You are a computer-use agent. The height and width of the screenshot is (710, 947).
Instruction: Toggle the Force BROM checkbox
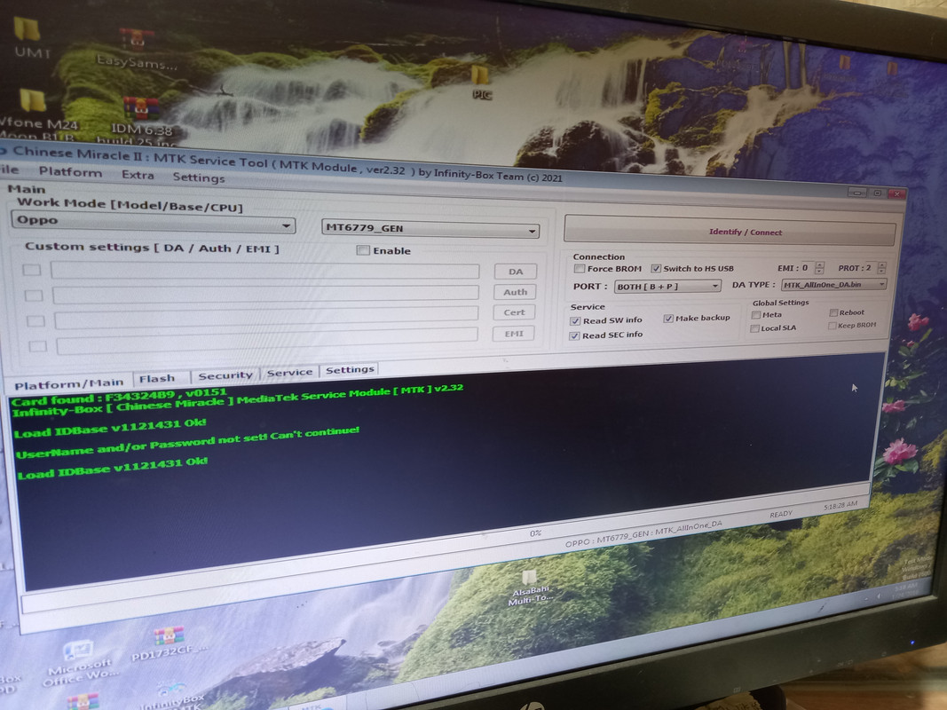580,268
